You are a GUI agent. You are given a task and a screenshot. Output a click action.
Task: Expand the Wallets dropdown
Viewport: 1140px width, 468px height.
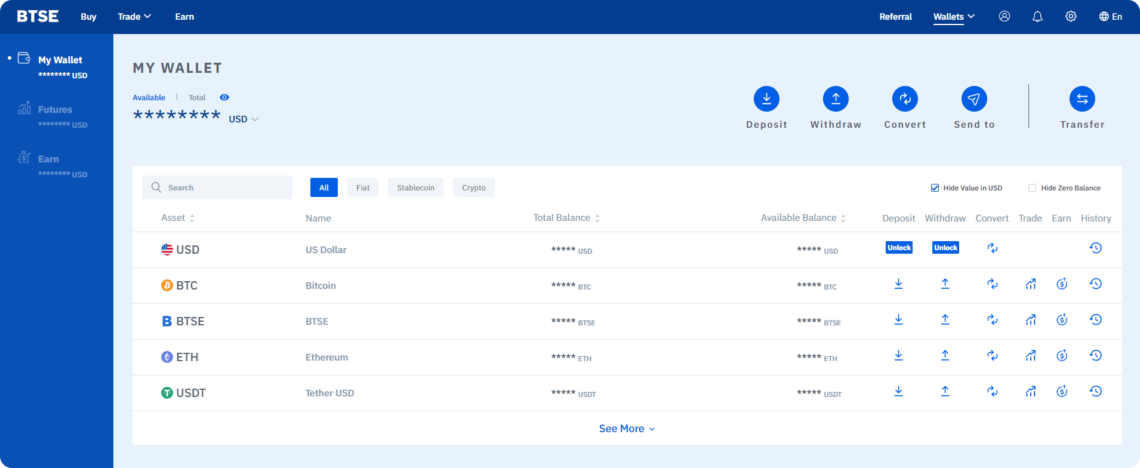[954, 17]
